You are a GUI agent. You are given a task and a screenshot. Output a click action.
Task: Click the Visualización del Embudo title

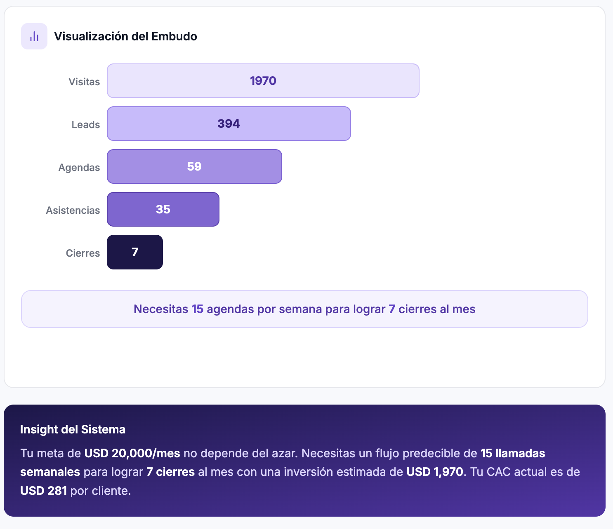125,36
